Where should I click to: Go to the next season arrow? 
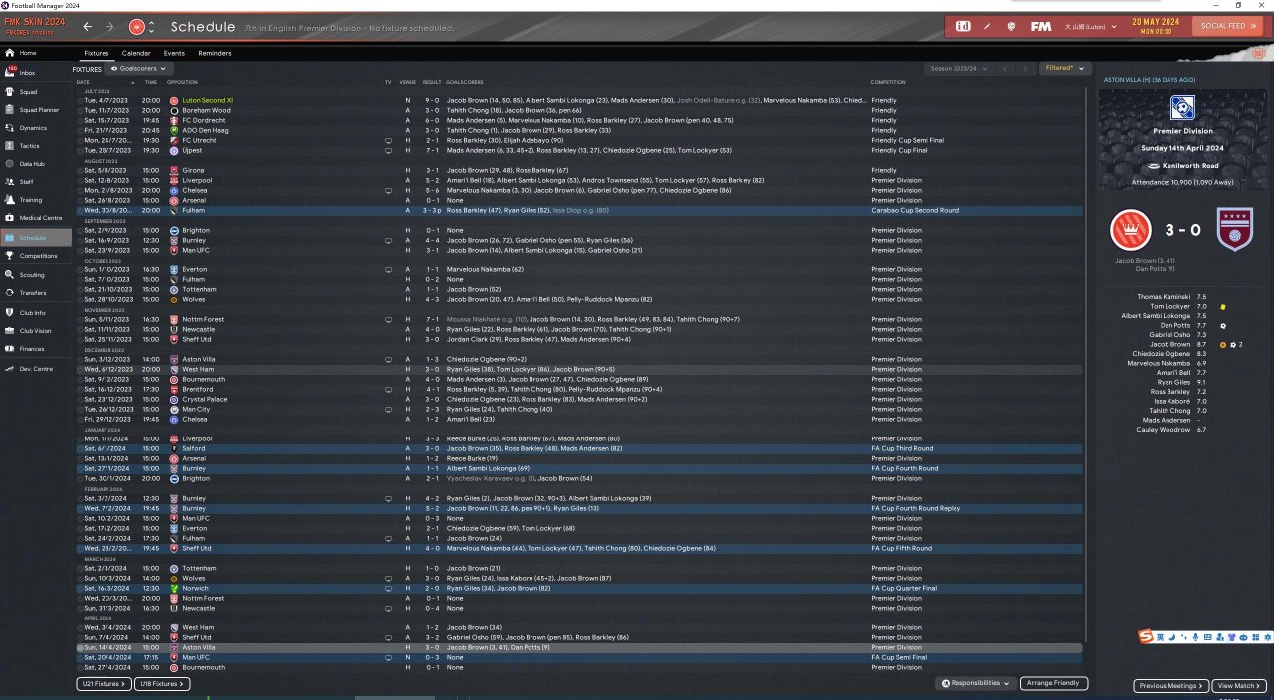(1024, 68)
